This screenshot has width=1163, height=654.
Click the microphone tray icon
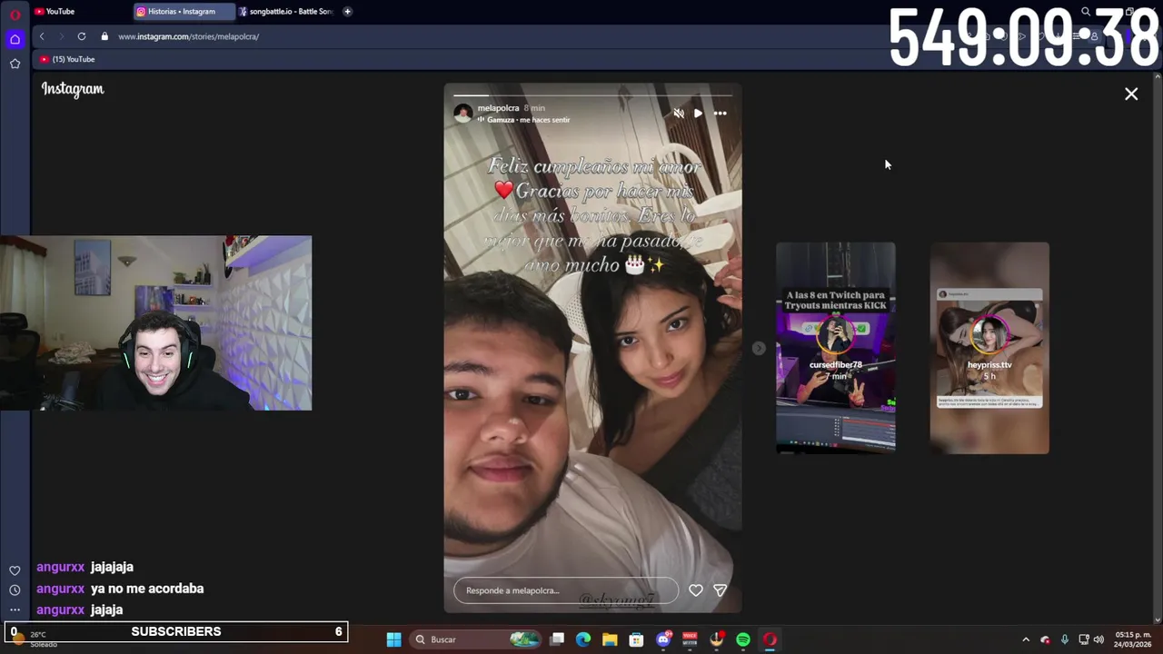click(x=1064, y=639)
